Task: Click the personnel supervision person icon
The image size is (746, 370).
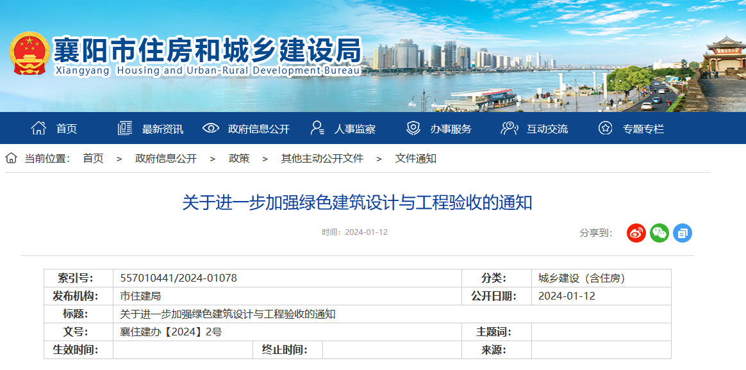Action: pyautogui.click(x=317, y=128)
